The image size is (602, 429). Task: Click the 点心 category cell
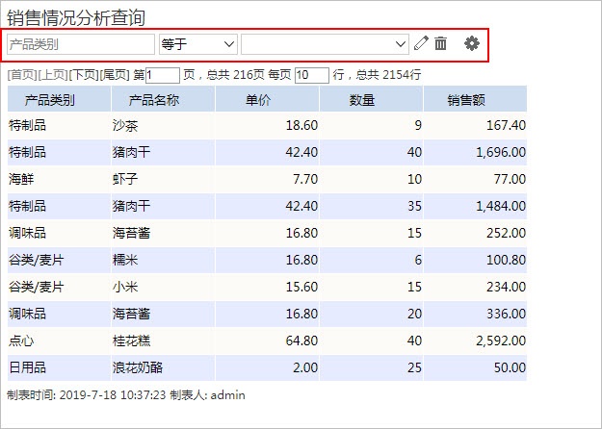click(59, 341)
